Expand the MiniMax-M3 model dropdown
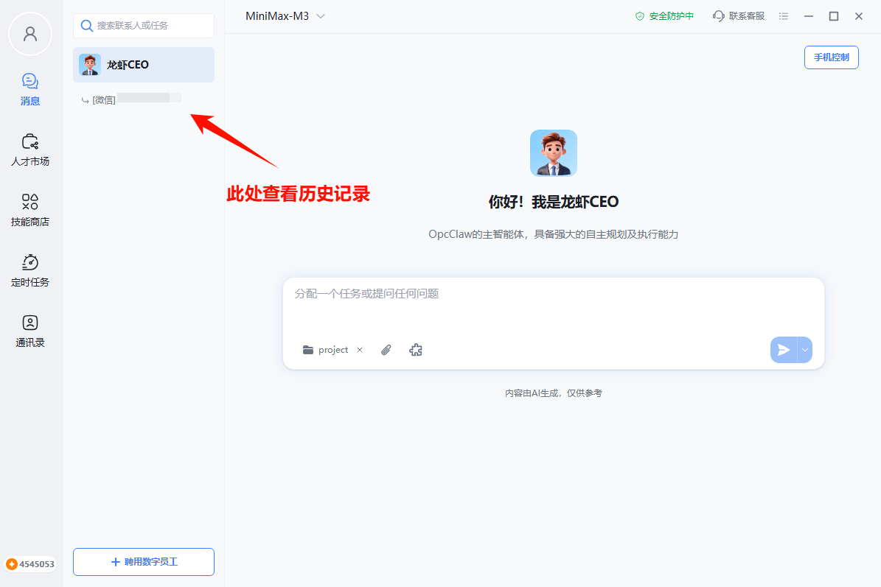881x587 pixels. [x=285, y=16]
